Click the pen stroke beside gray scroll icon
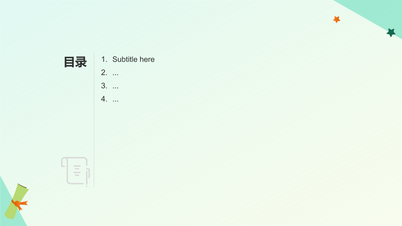Image resolution: width=402 pixels, height=226 pixels. [x=87, y=177]
